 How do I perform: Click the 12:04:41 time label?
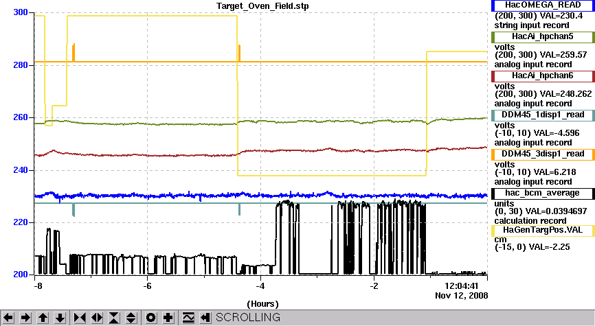462,286
